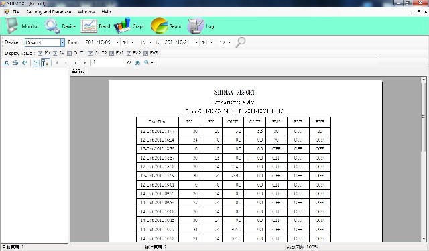Open the From date picker dropdown

117,42
